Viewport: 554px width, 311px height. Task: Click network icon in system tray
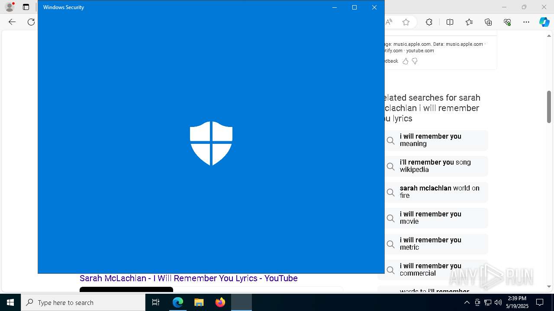(x=488, y=302)
